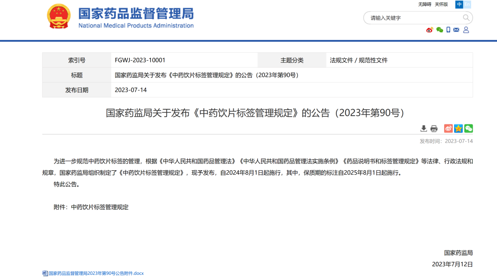This screenshot has height=279, width=497.
Task: Click the national emblem logo
Action: pos(59,17)
